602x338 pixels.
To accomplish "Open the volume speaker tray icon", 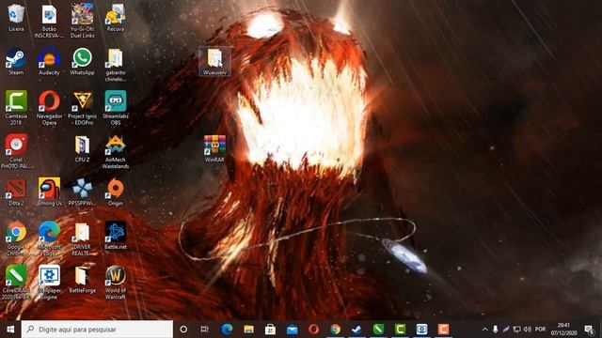I will pos(528,330).
